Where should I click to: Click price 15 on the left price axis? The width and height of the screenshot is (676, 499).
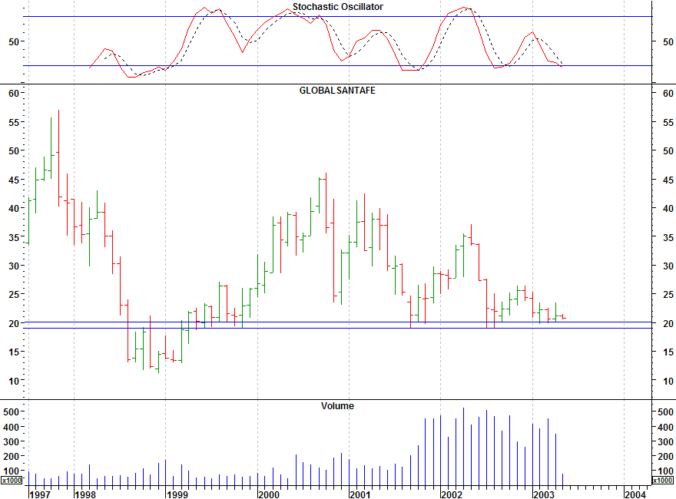(14, 352)
